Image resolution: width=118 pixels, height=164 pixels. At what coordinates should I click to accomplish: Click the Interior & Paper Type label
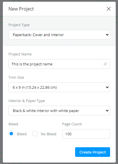pos(27,101)
